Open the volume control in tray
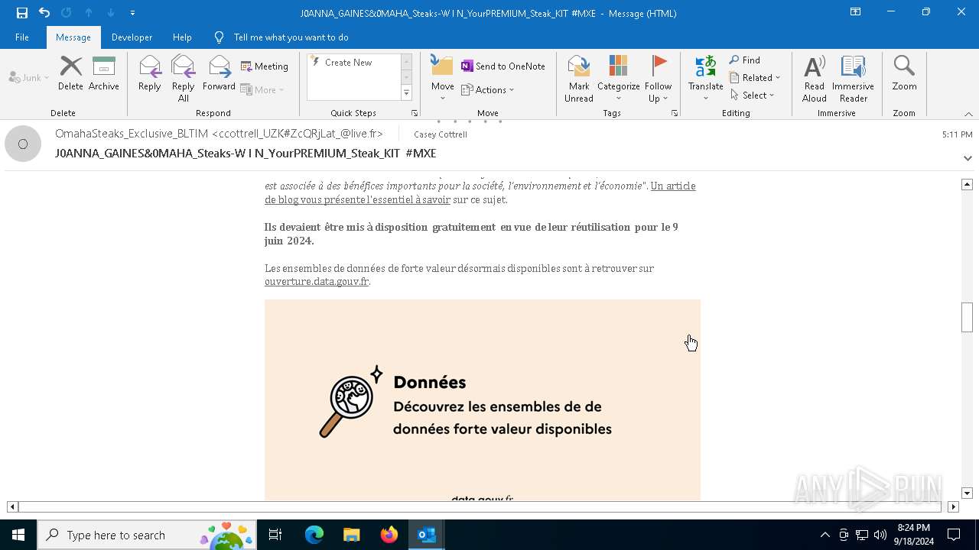979x550 pixels. coord(880,535)
